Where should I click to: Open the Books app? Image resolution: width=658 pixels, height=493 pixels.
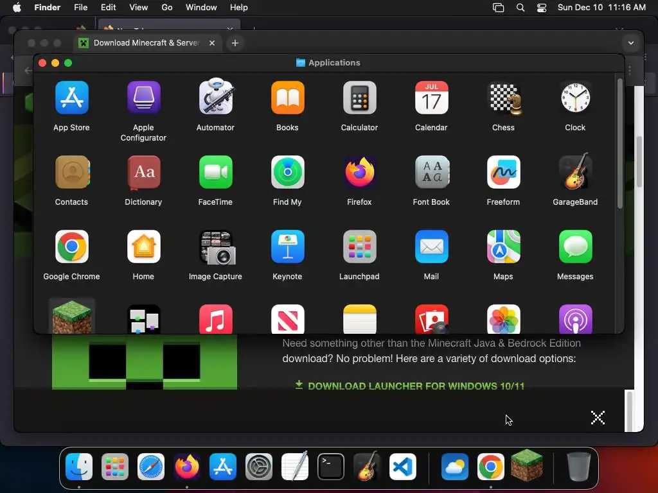[287, 98]
